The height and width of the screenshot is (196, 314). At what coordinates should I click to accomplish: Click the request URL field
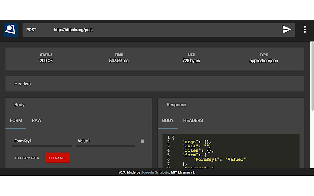[x=162, y=30]
